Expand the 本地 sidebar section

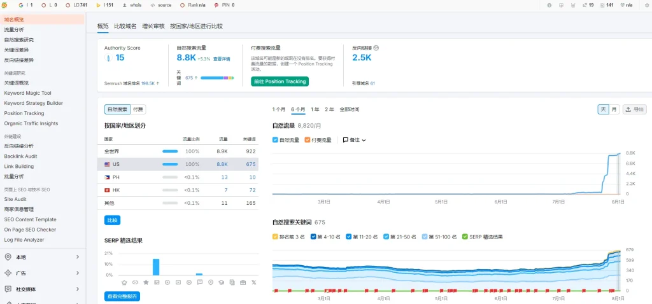point(77,257)
